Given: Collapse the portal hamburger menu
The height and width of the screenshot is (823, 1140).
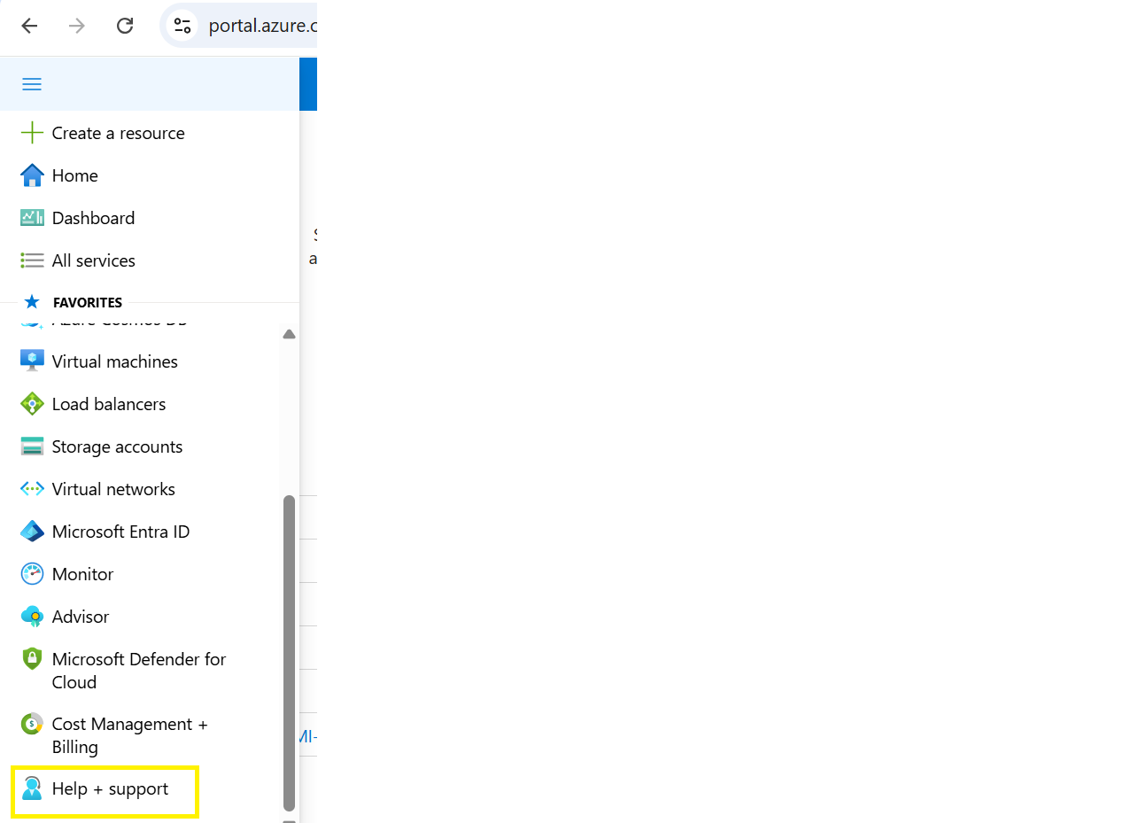Looking at the screenshot, I should pyautogui.click(x=32, y=84).
